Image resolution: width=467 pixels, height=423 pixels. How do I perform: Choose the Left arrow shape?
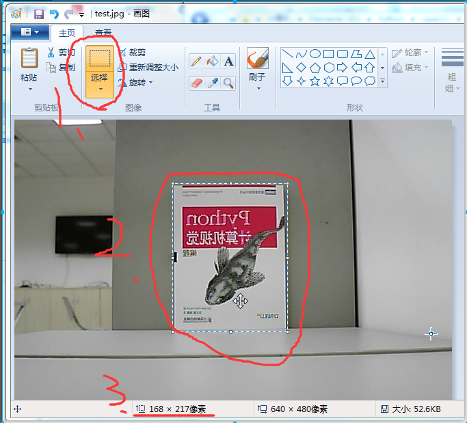(x=356, y=68)
